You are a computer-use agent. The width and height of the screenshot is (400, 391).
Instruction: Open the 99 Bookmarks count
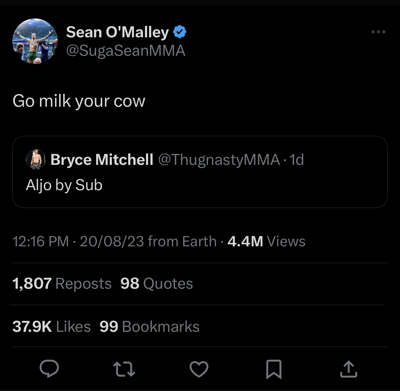(149, 326)
